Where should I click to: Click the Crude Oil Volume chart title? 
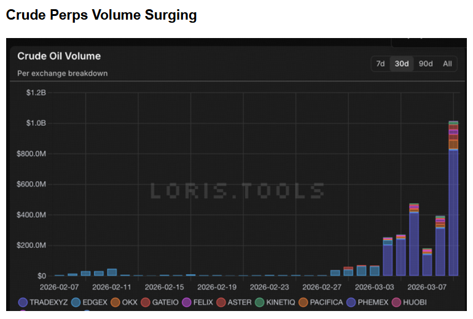tap(59, 56)
